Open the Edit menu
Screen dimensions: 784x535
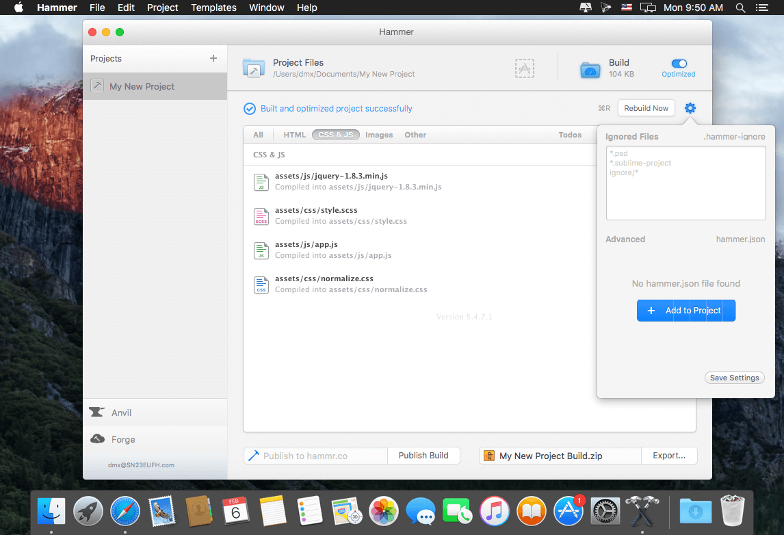(126, 8)
